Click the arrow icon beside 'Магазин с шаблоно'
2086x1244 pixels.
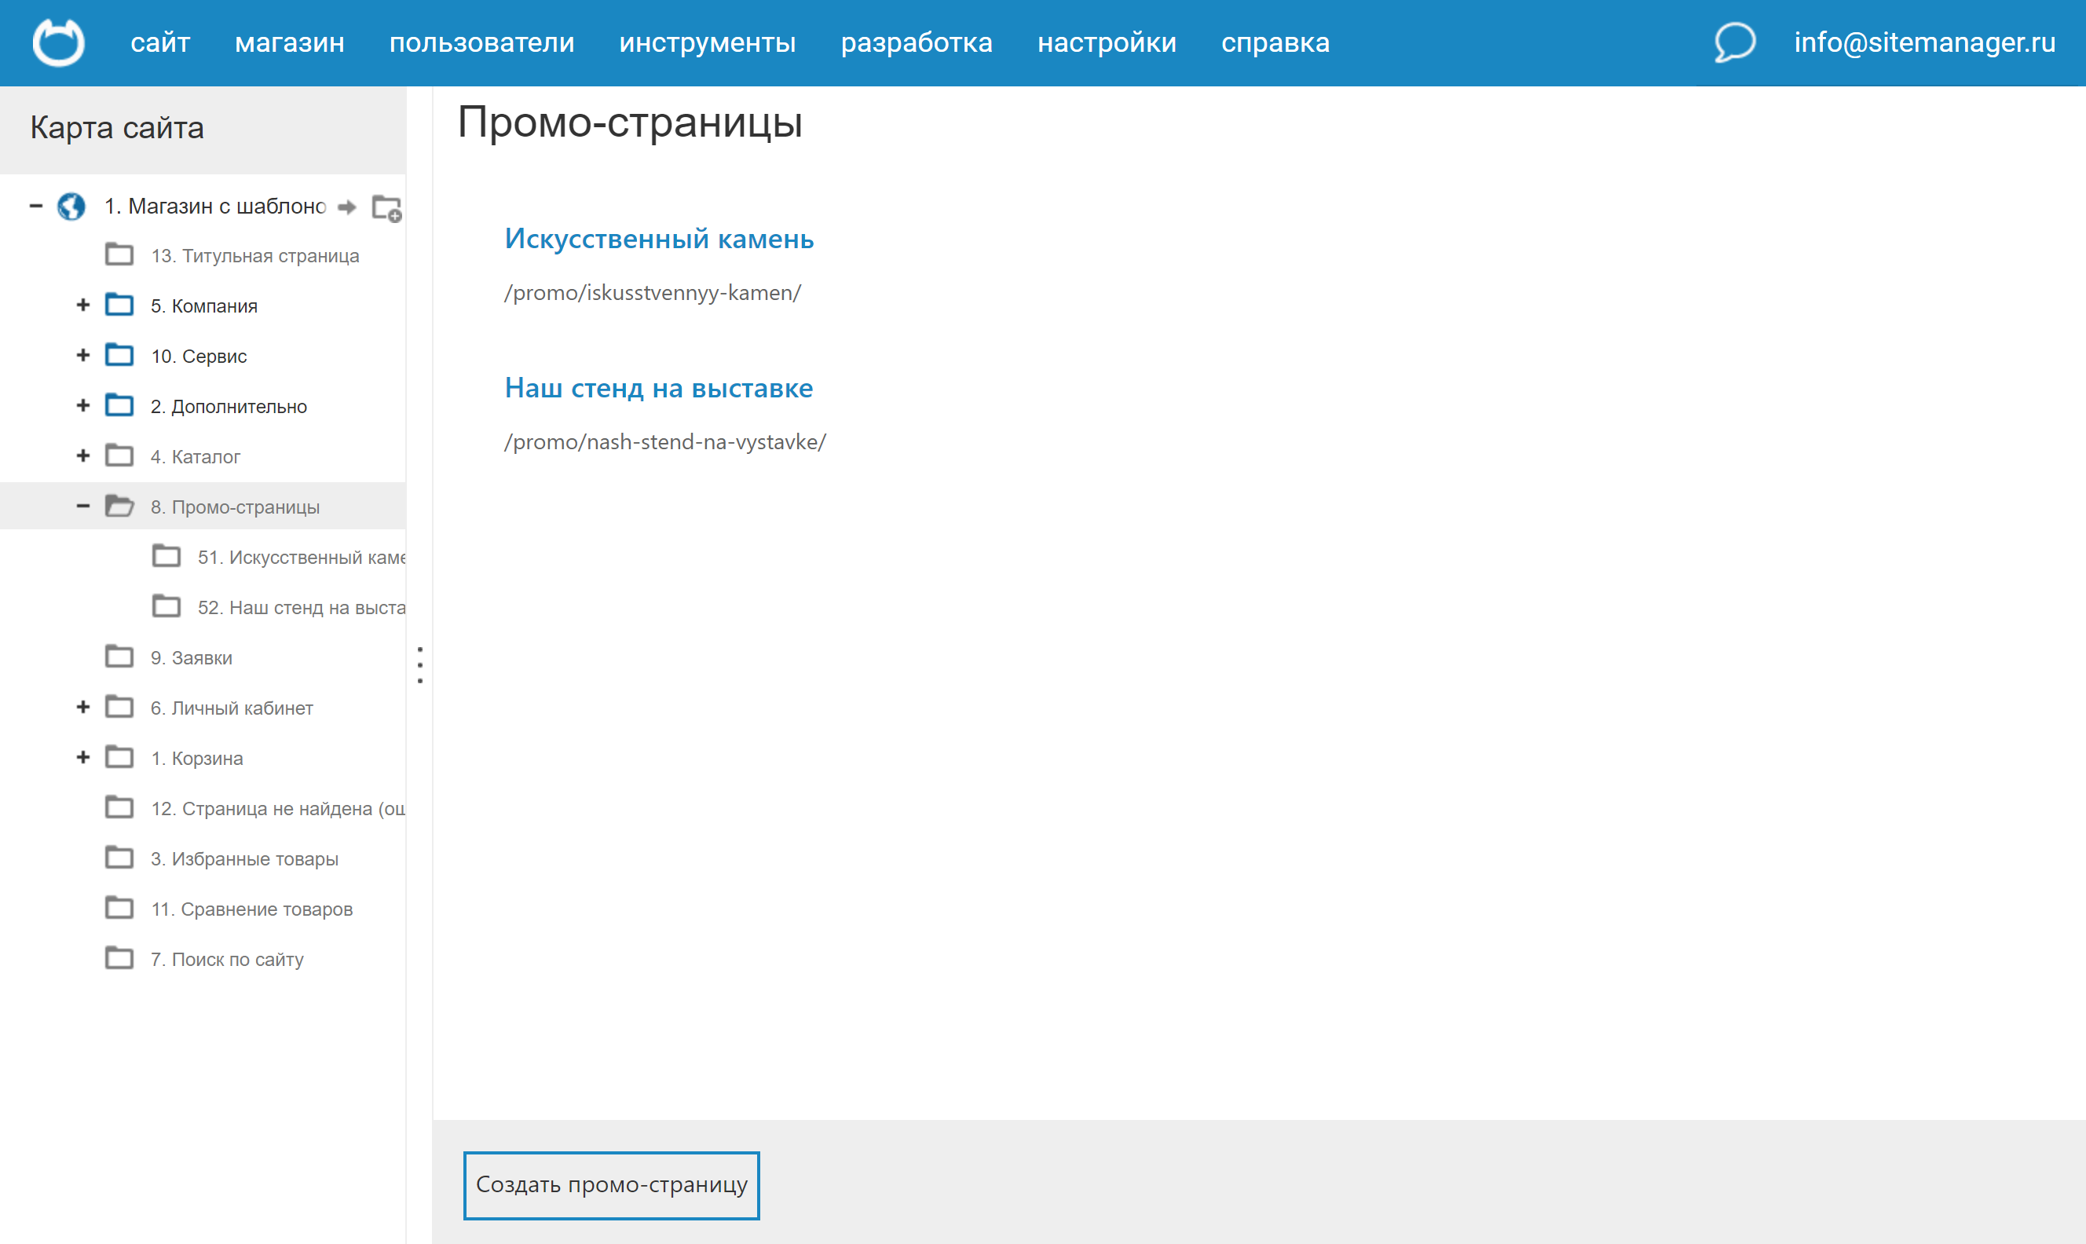click(x=346, y=207)
